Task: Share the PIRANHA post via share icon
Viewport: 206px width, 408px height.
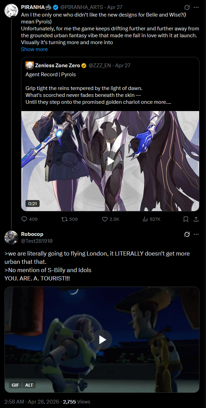Action: (196, 219)
